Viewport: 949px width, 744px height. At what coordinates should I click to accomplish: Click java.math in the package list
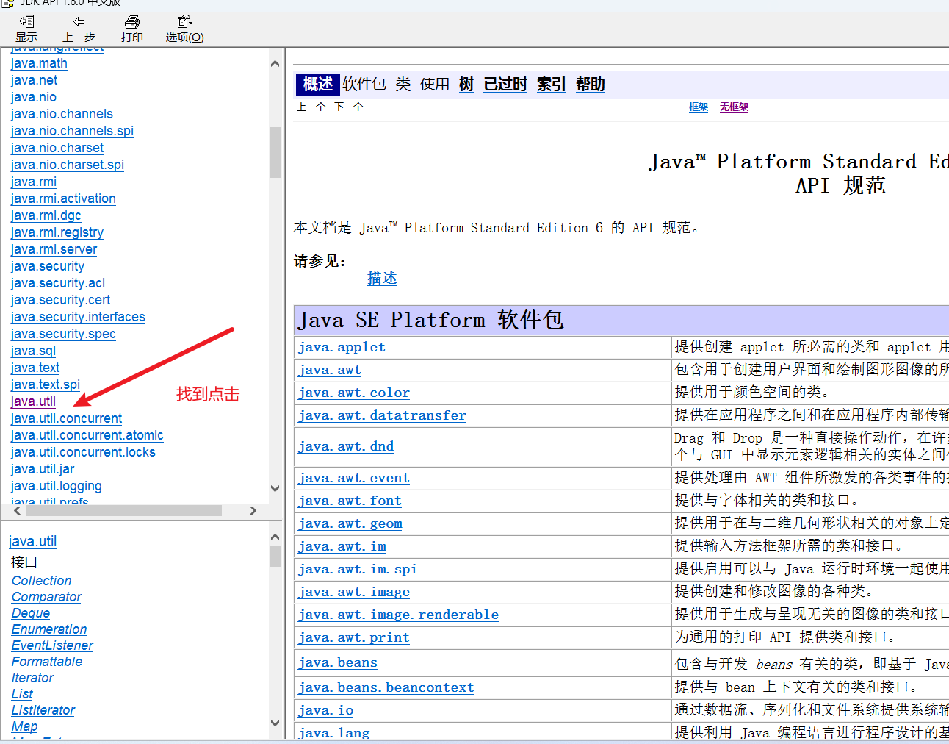[39, 63]
